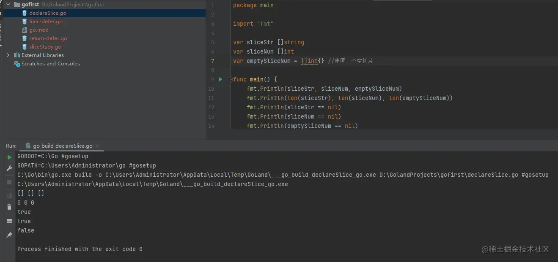Viewport: 558px width, 262px height.
Task: Open return-defer.go file
Action: click(48, 38)
